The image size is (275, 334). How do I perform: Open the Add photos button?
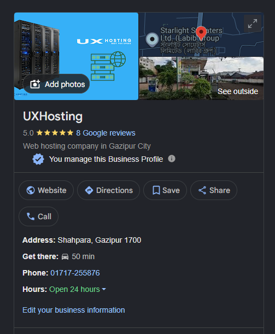(56, 84)
